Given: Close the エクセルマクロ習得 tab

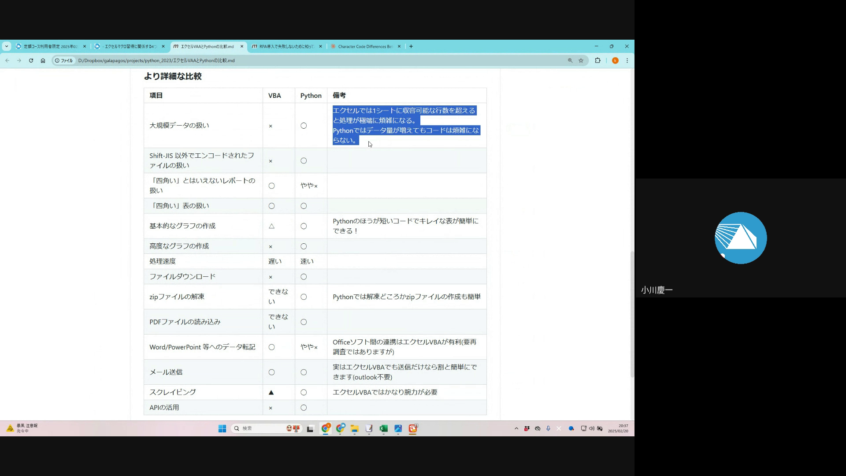Looking at the screenshot, I should click(163, 46).
